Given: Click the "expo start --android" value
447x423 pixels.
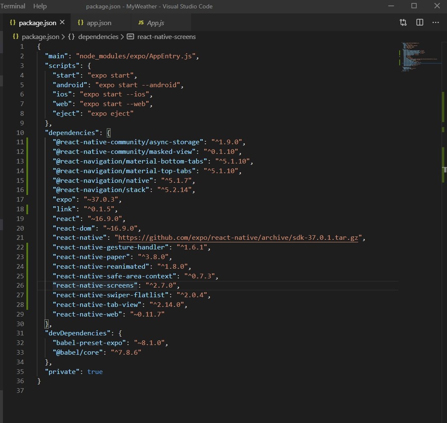Looking at the screenshot, I should pos(138,85).
